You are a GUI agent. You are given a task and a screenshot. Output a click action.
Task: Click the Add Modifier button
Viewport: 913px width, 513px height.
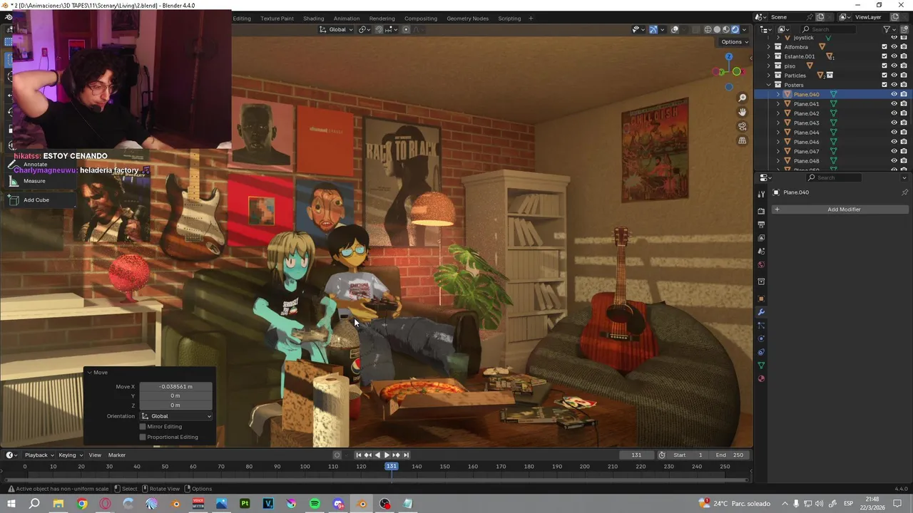pyautogui.click(x=840, y=209)
